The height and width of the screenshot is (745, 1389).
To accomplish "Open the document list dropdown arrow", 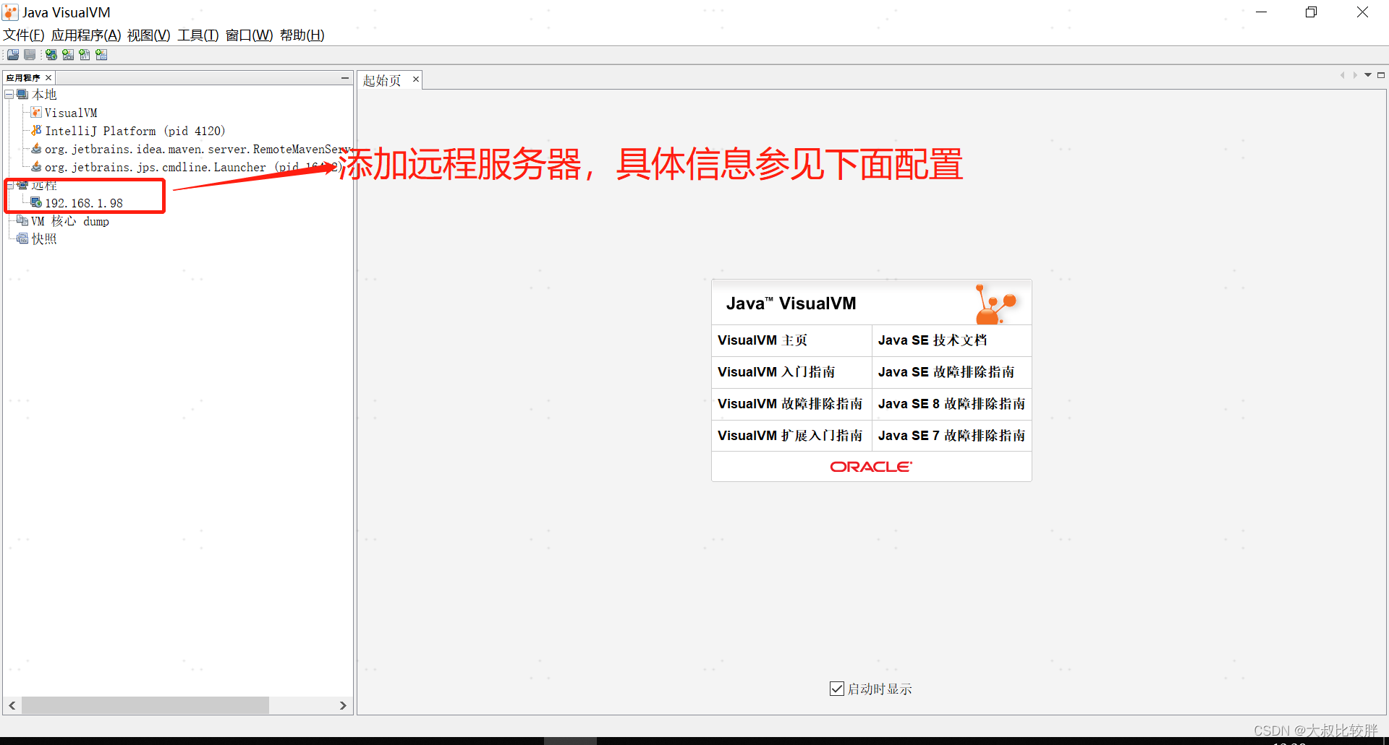I will click(x=1368, y=75).
